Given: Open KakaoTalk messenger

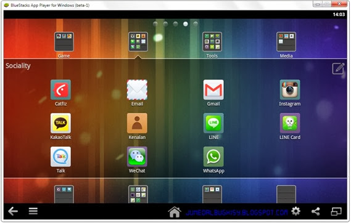Looking at the screenshot, I should (x=60, y=123).
